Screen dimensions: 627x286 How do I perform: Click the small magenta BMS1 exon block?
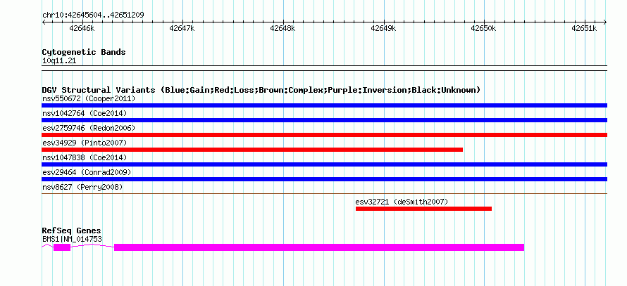(x=62, y=247)
